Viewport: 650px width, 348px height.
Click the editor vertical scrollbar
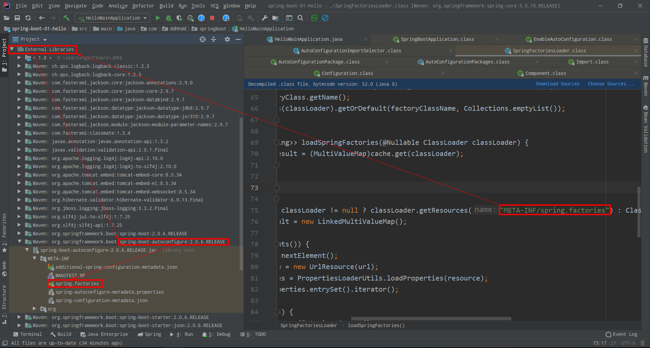[639, 212]
